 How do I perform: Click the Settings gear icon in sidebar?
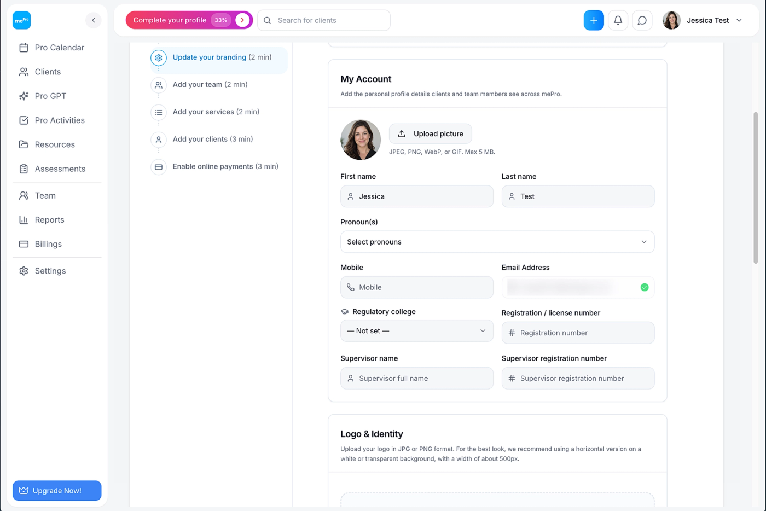tap(24, 271)
